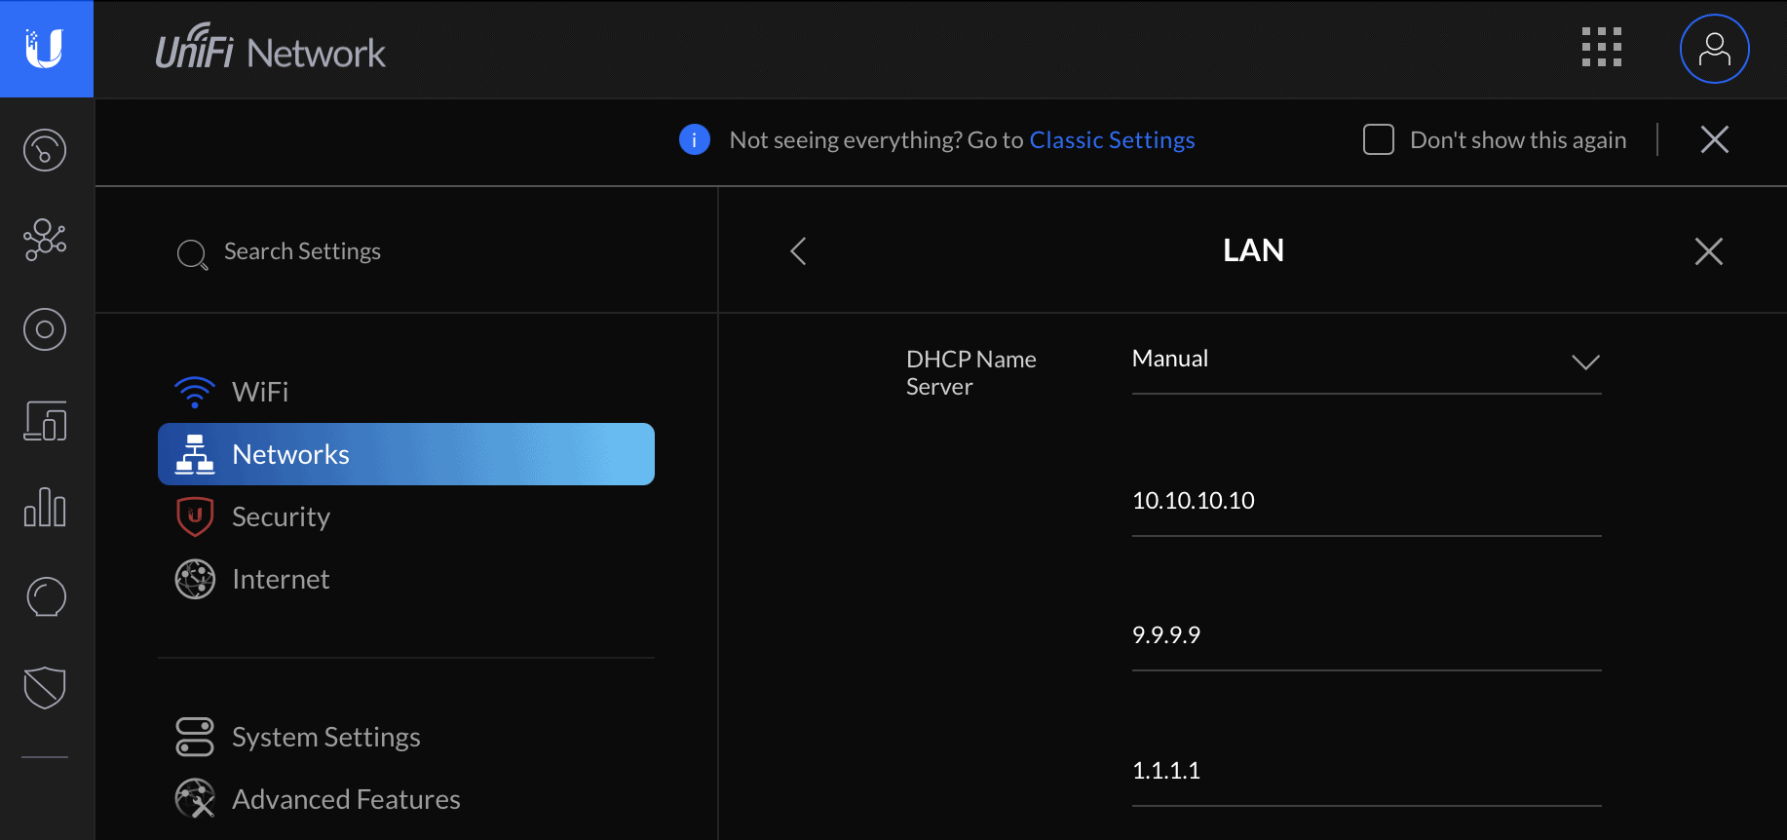Go back using the left chevron
This screenshot has height=840, width=1787.
798,251
